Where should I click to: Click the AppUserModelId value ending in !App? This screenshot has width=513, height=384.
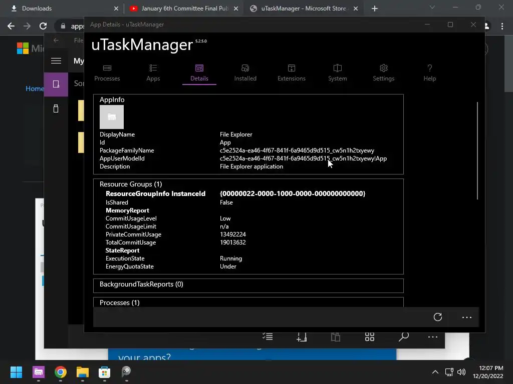(303, 158)
